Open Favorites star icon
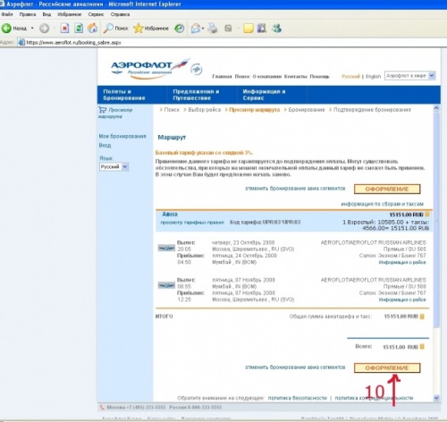447x422 pixels. 138,29
